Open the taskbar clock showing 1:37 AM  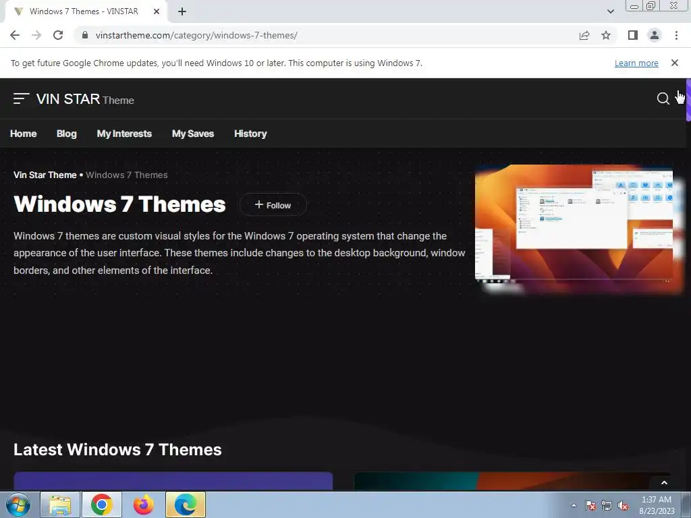(x=657, y=505)
